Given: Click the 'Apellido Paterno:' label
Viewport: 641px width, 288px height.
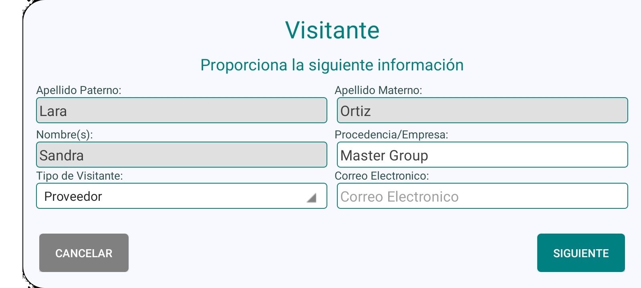Looking at the screenshot, I should pyautogui.click(x=79, y=90).
